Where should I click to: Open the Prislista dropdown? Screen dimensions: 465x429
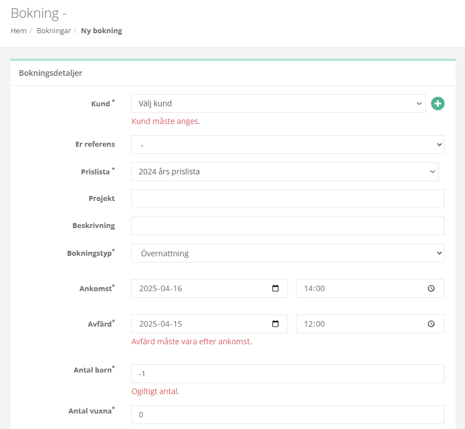(x=284, y=172)
